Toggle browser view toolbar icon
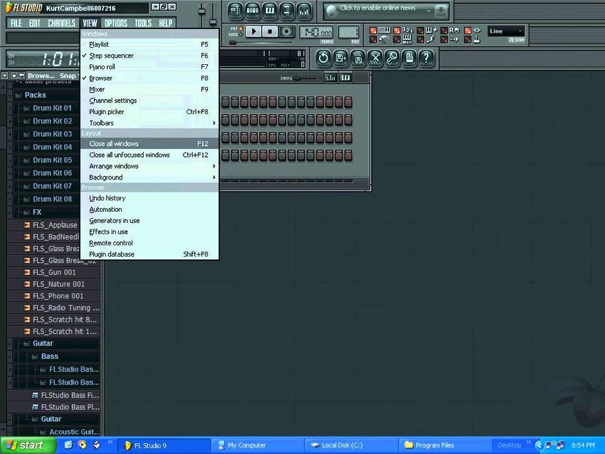Screen dimensions: 605x454 coord(287,11)
